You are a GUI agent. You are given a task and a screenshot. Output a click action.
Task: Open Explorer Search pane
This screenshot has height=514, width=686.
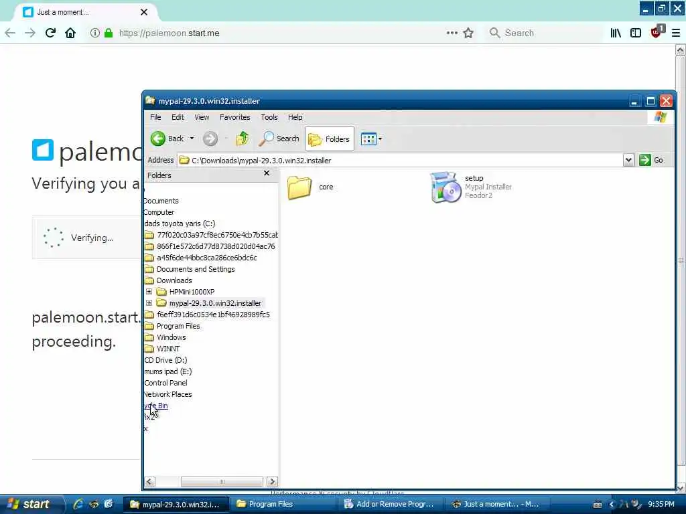pos(279,139)
